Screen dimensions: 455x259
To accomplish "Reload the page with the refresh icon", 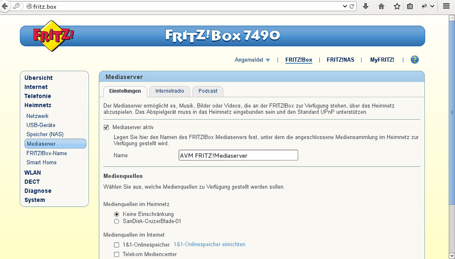I will coord(352,6).
